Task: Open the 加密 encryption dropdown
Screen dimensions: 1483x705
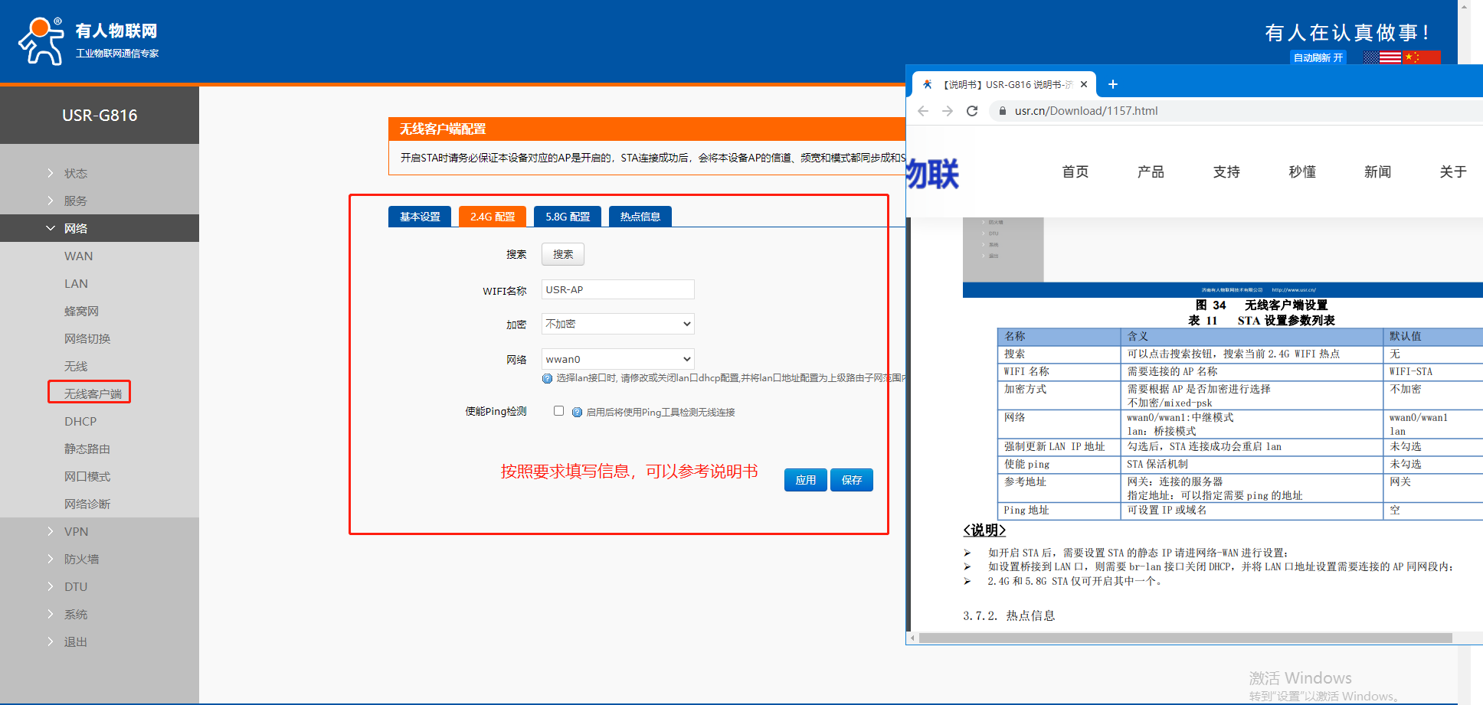Action: click(617, 324)
